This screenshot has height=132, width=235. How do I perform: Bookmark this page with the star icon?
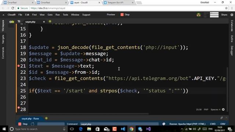click(226, 8)
